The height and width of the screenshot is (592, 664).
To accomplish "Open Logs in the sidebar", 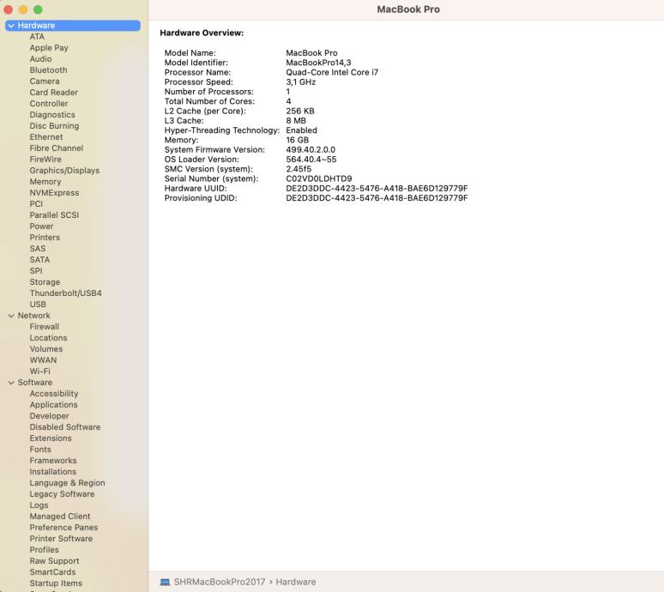I will click(39, 505).
